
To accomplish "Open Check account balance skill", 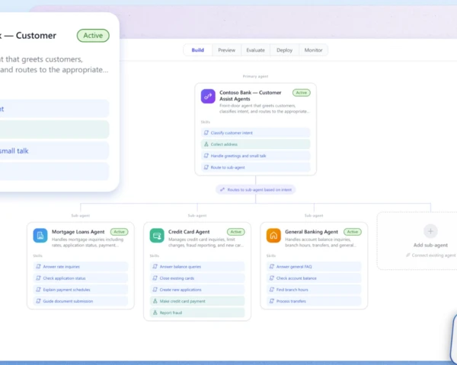I will click(314, 278).
